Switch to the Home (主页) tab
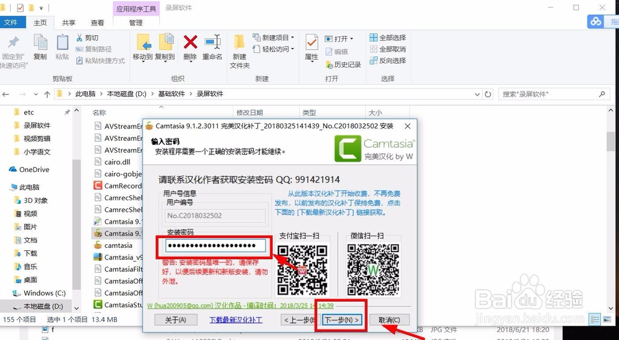The height and width of the screenshot is (340, 619). point(40,23)
